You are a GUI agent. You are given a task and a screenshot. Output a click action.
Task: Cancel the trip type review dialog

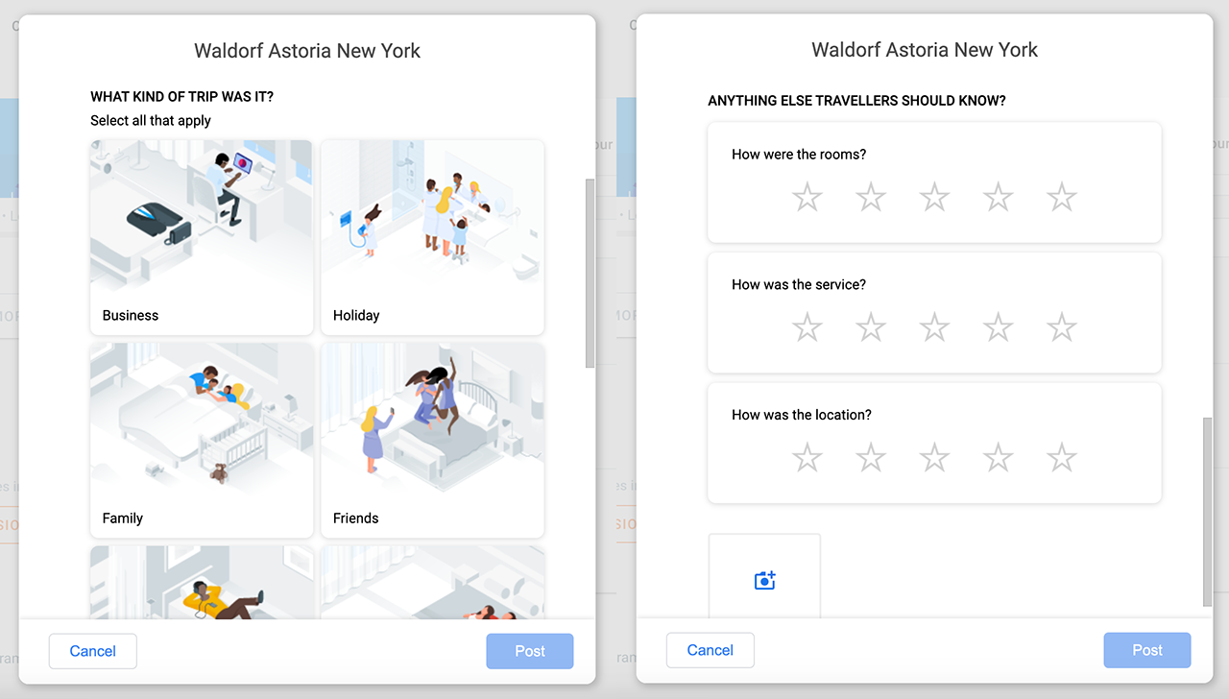coord(93,651)
